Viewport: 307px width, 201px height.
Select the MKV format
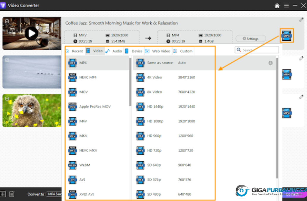coord(97,136)
